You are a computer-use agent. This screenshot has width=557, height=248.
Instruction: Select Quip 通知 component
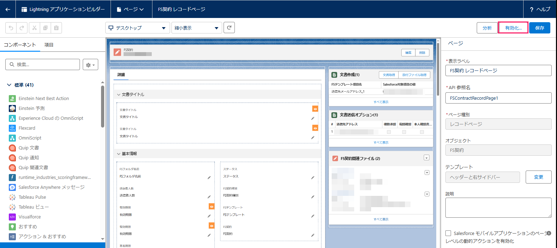[24, 157]
